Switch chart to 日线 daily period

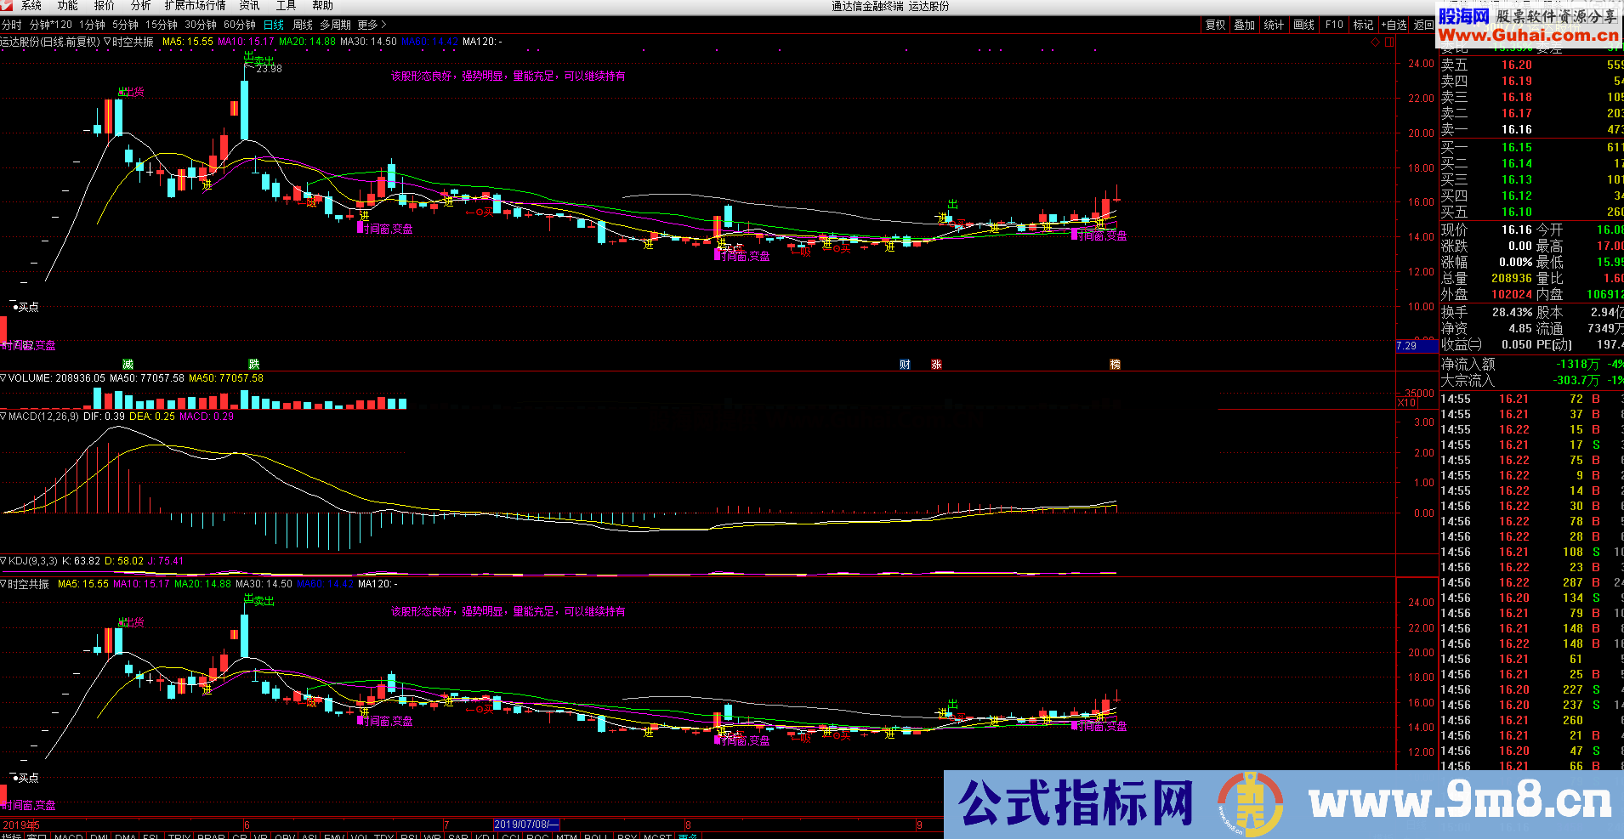coord(274,25)
